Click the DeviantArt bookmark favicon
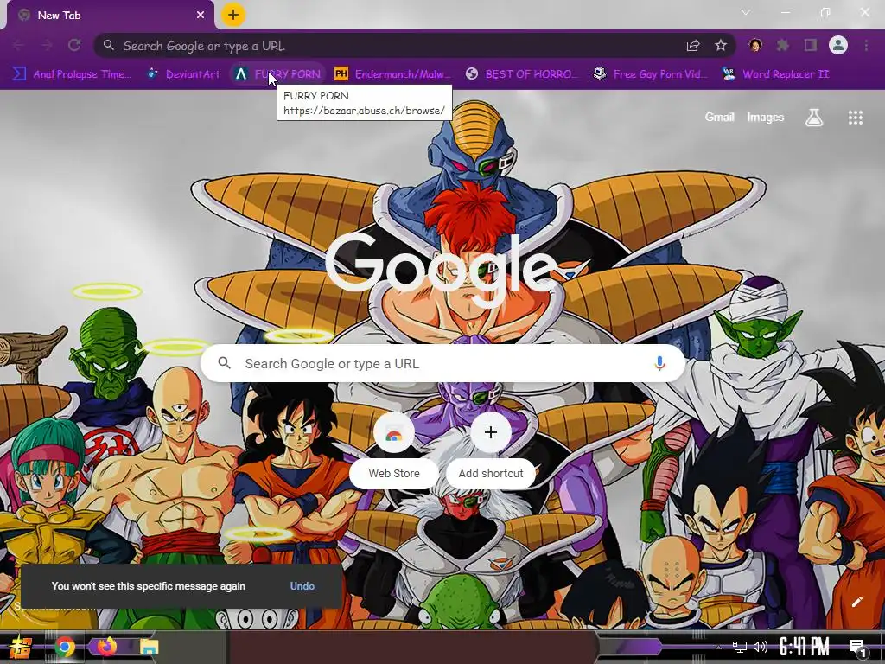885x664 pixels. [x=152, y=73]
